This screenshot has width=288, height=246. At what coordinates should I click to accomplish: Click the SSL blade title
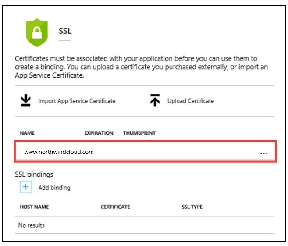(x=65, y=31)
